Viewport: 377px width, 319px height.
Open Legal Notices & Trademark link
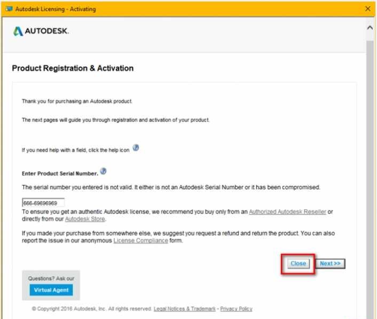[x=185, y=309]
